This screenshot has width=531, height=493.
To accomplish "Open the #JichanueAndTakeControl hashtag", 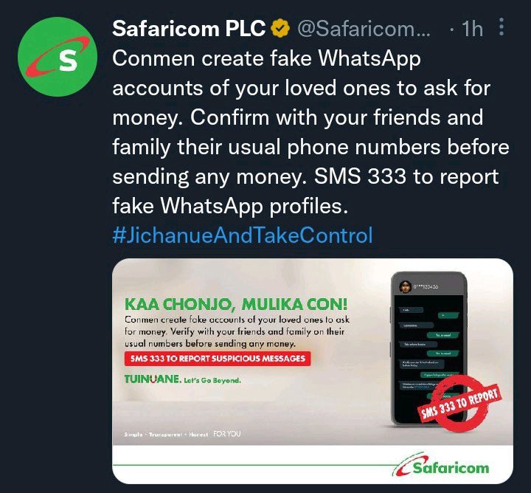I will click(x=243, y=235).
